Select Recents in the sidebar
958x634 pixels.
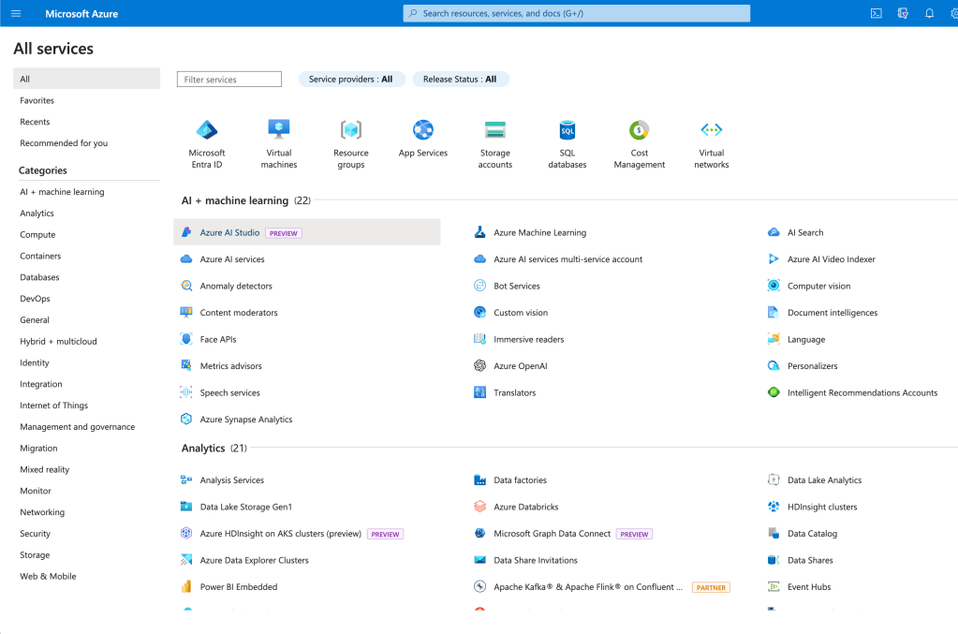pyautogui.click(x=35, y=122)
